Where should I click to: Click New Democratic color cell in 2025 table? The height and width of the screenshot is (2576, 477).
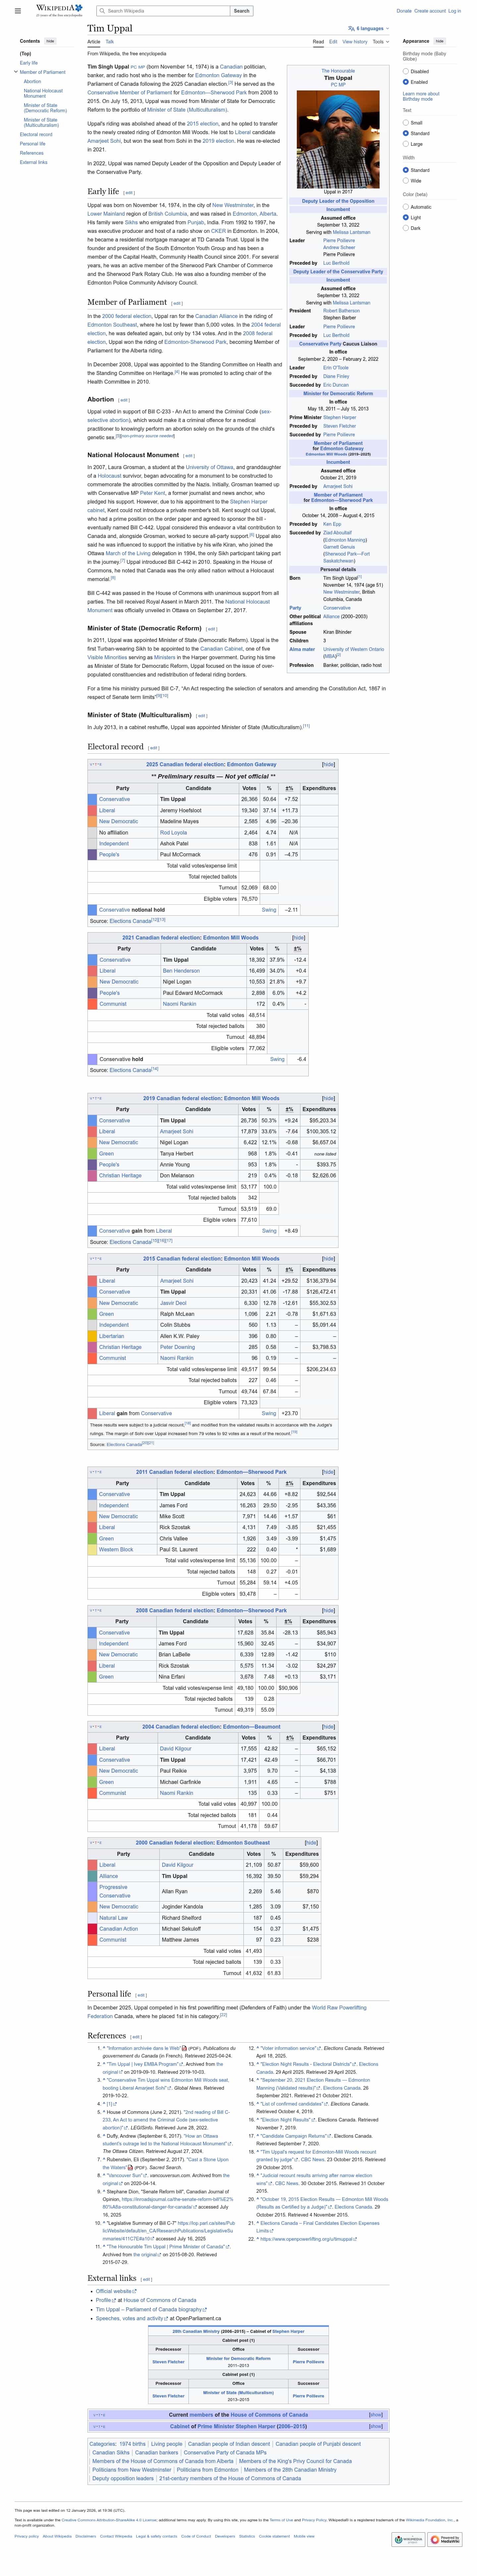point(92,821)
